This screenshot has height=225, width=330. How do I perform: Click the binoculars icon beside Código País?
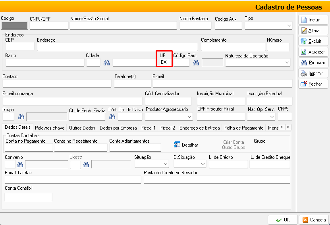[x=196, y=63]
